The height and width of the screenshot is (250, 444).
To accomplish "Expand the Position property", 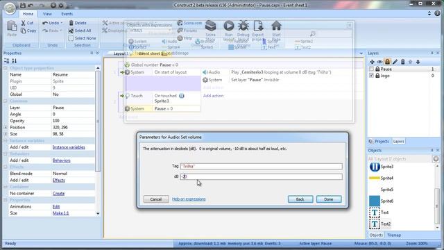I will coord(6,127).
